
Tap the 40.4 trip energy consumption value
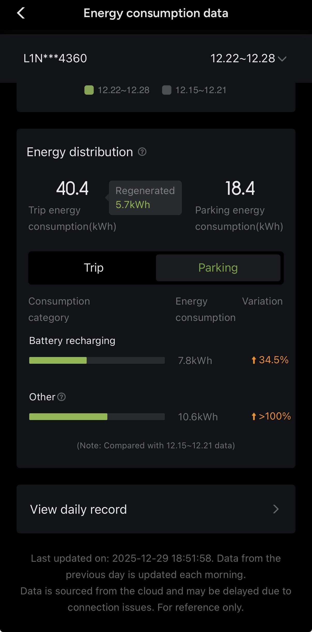click(x=72, y=188)
